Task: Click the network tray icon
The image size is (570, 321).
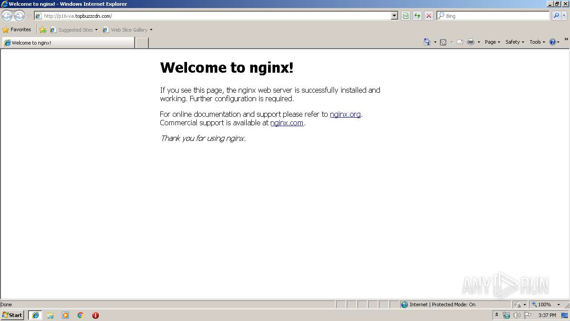Action: coord(506,315)
